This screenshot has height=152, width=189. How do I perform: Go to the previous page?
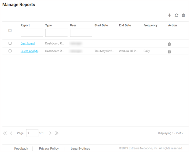11,133
